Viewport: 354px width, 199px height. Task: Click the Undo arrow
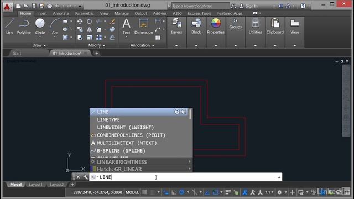pos(58,6)
